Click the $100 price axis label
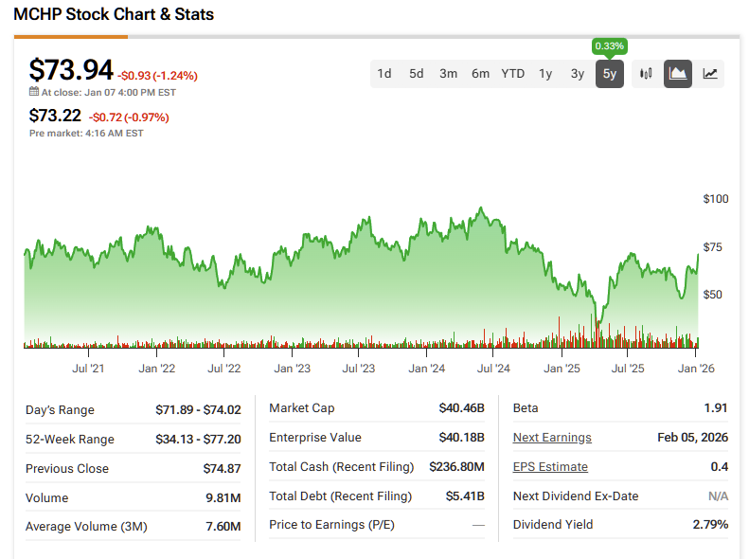This screenshot has height=559, width=749. 716,199
